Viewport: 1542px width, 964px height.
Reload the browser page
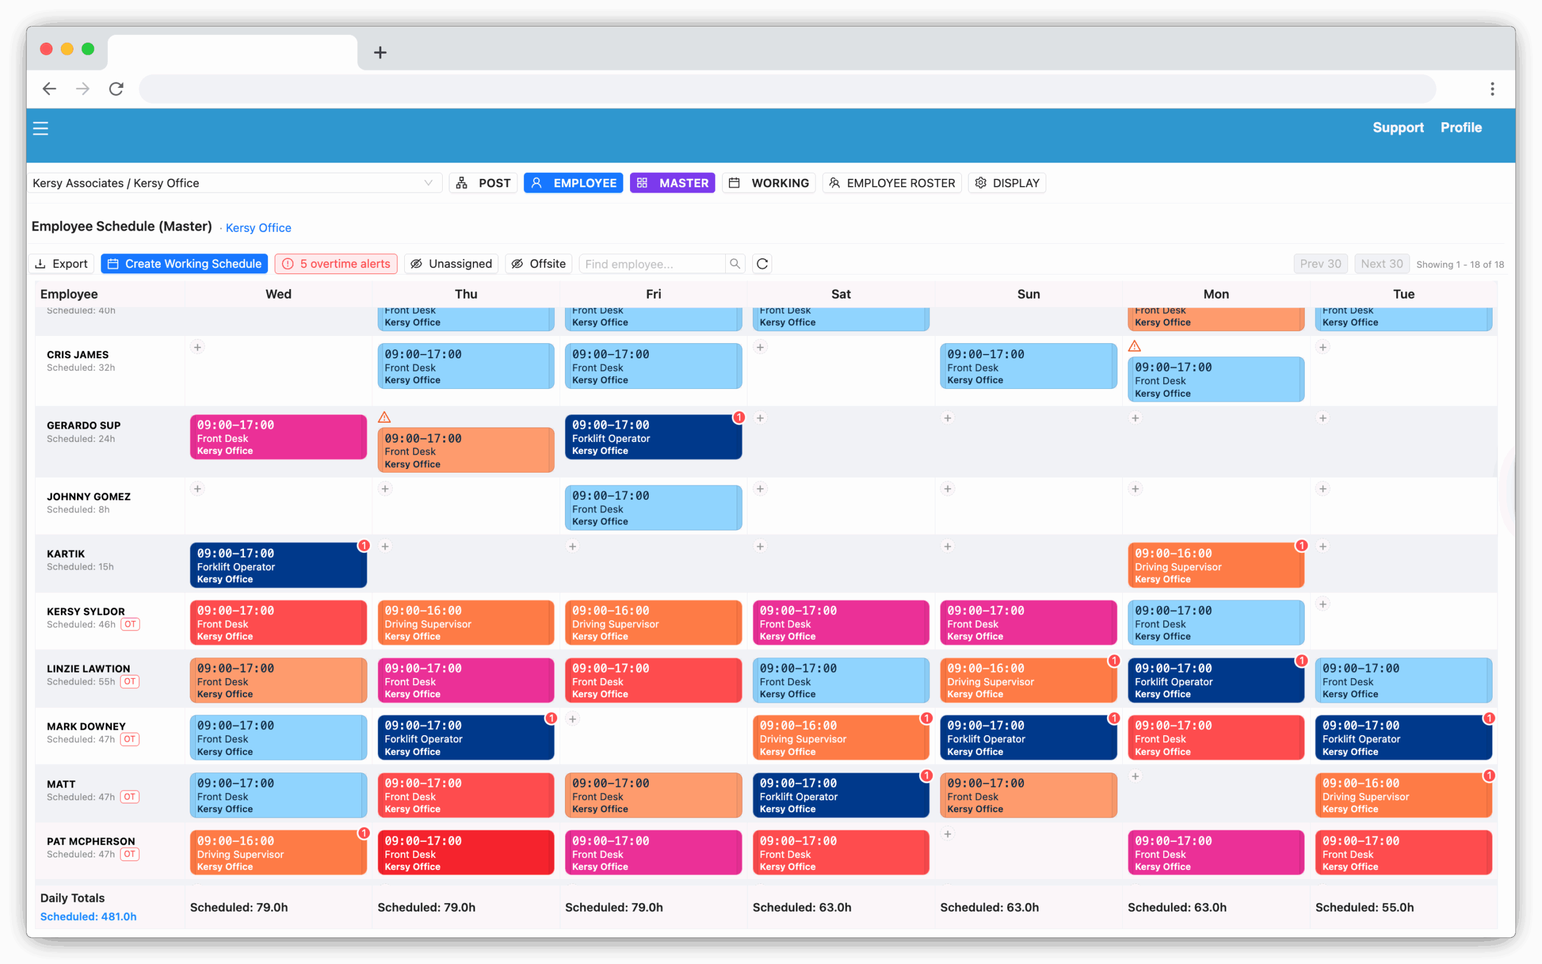[x=116, y=89]
